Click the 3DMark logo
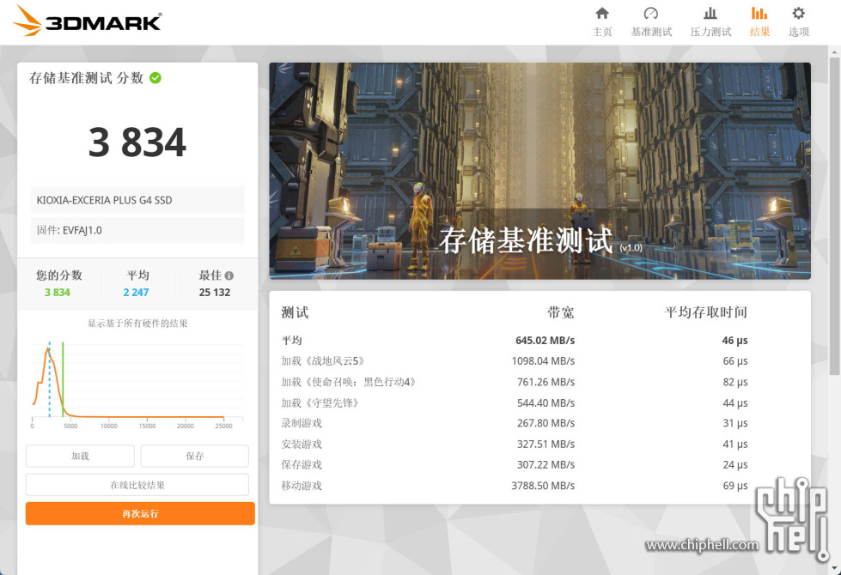Viewport: 841px width, 575px height. pyautogui.click(x=87, y=21)
